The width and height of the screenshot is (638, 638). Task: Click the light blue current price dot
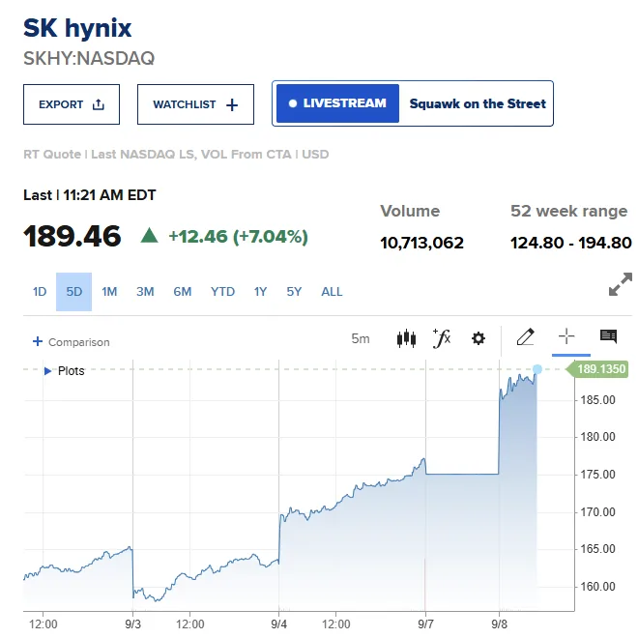point(537,369)
